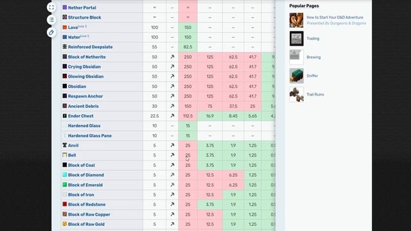Click the Popular Pages heading

coord(304,6)
